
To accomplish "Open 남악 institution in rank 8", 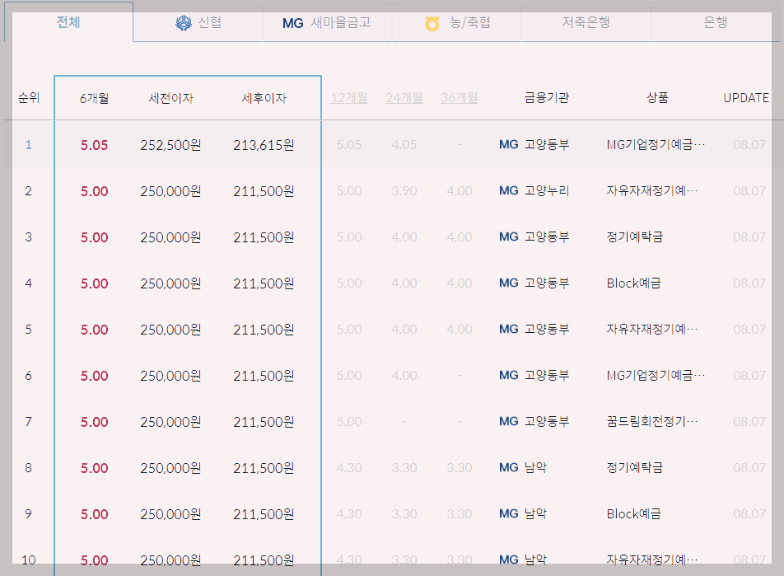I will tap(535, 467).
